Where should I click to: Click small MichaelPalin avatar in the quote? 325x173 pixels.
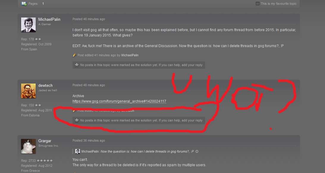pos(78,151)
